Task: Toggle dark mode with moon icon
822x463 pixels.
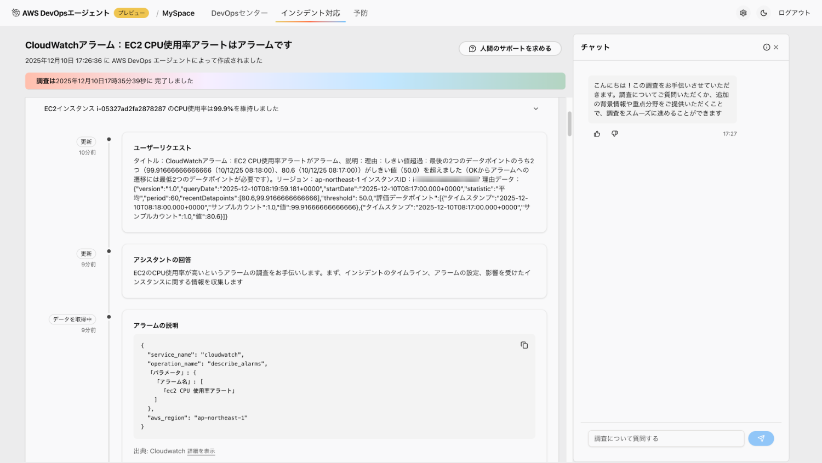Action: click(x=763, y=13)
